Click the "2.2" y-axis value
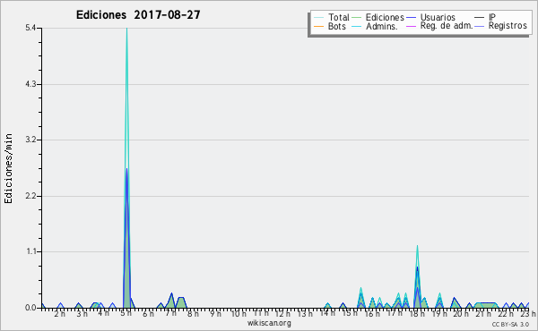 [30, 196]
